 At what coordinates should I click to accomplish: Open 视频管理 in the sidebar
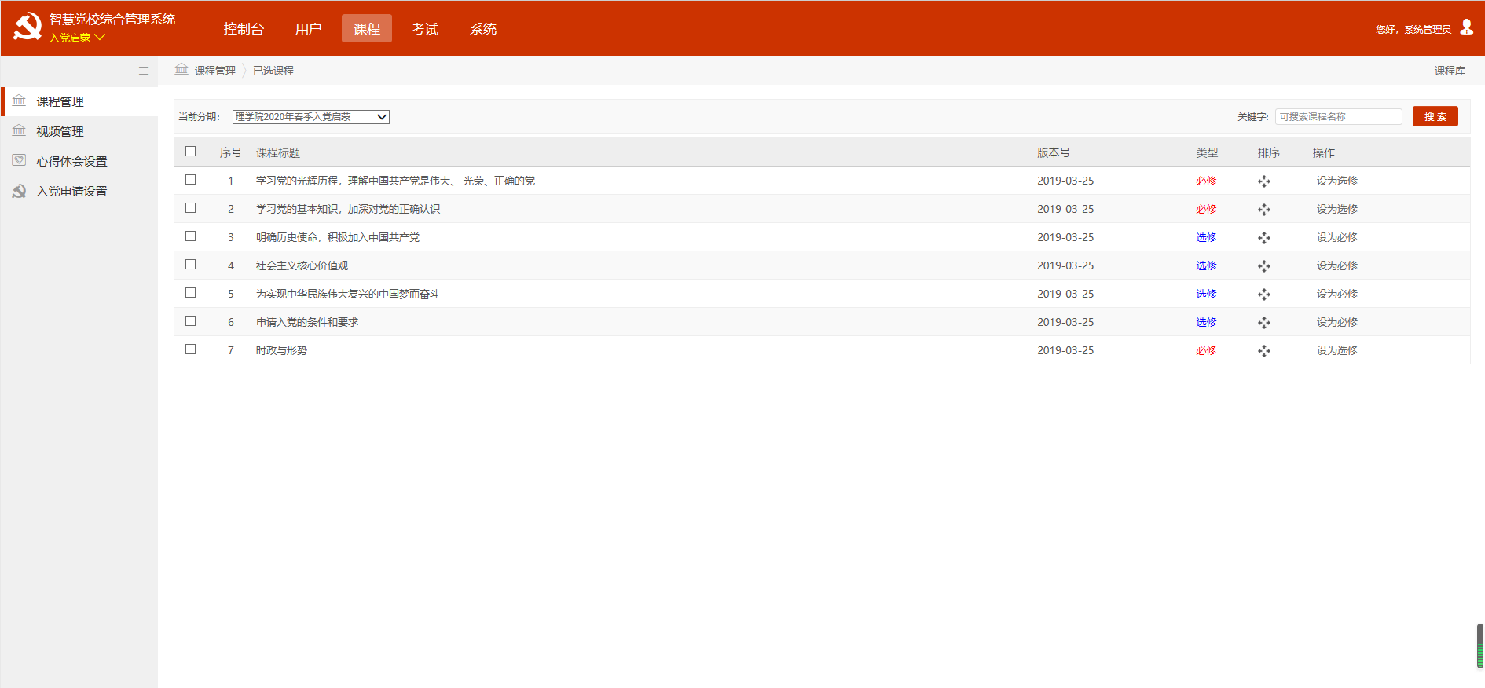click(x=60, y=132)
